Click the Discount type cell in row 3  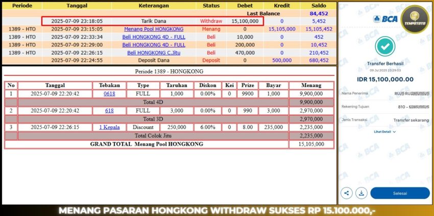click(143, 127)
